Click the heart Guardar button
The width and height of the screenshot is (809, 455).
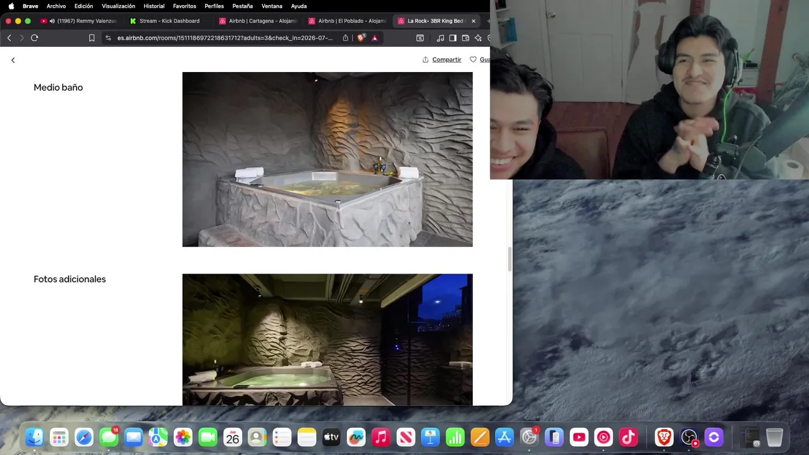pyautogui.click(x=480, y=59)
